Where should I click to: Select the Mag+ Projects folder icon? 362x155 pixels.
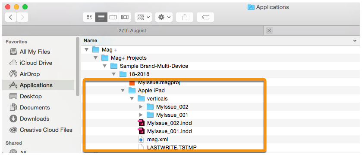pyautogui.click(x=105, y=58)
